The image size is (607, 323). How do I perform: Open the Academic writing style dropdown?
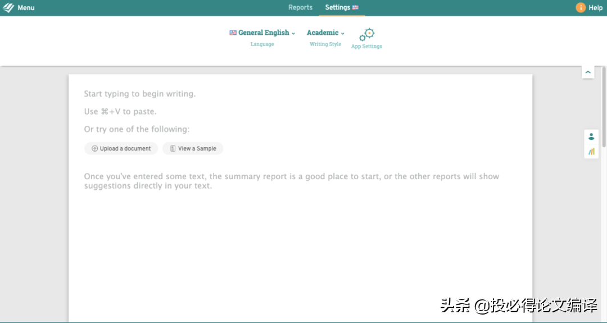tap(325, 33)
